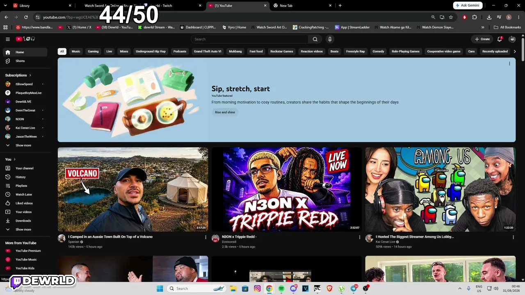Open the IShowSpeed subscription channel
This screenshot has width=525, height=295.
(24, 84)
